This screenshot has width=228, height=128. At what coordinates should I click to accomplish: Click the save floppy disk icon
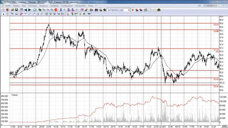(16, 10)
